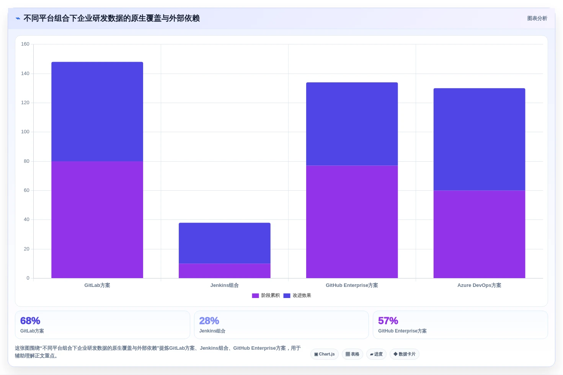Screen dimensions: 563x375
Task: Click the chart title 不同平台组合下企业研发数据的原生覆盖与外部依赖
Action: click(x=112, y=18)
